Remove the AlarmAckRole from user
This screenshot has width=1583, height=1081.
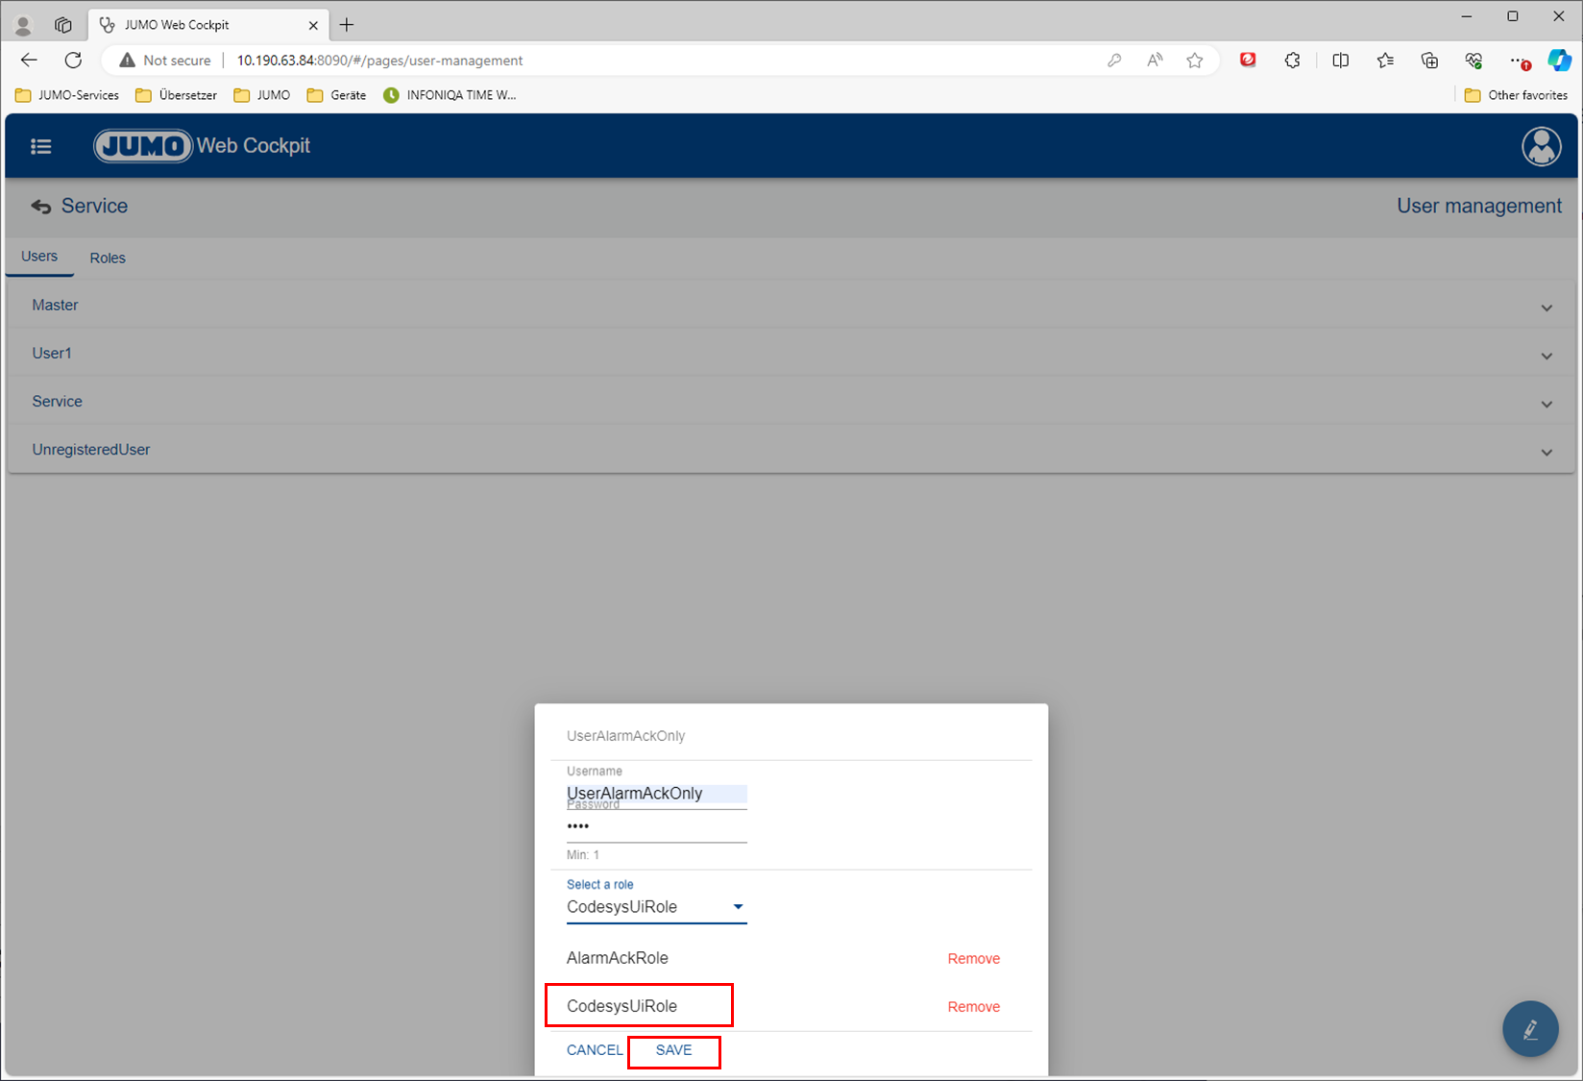pos(973,959)
